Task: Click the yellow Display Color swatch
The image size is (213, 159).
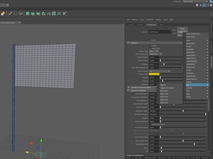Action: pos(154,74)
